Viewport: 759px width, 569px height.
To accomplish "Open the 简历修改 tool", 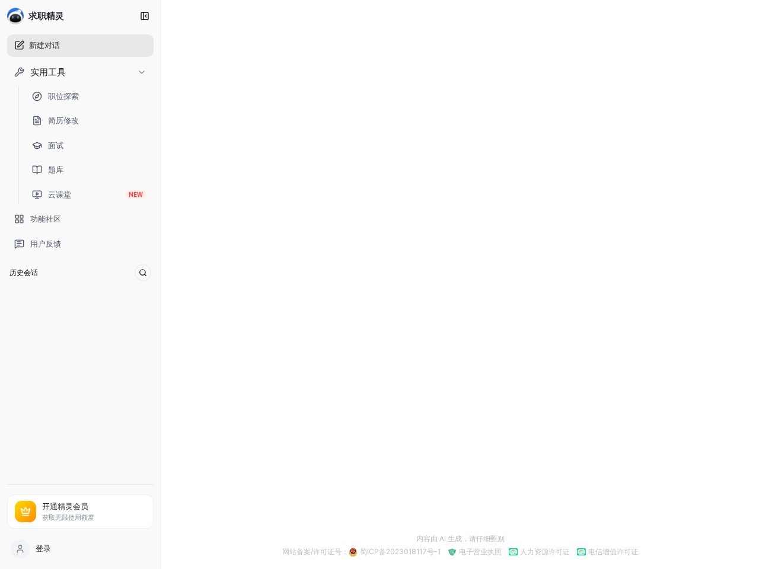I will [89, 121].
